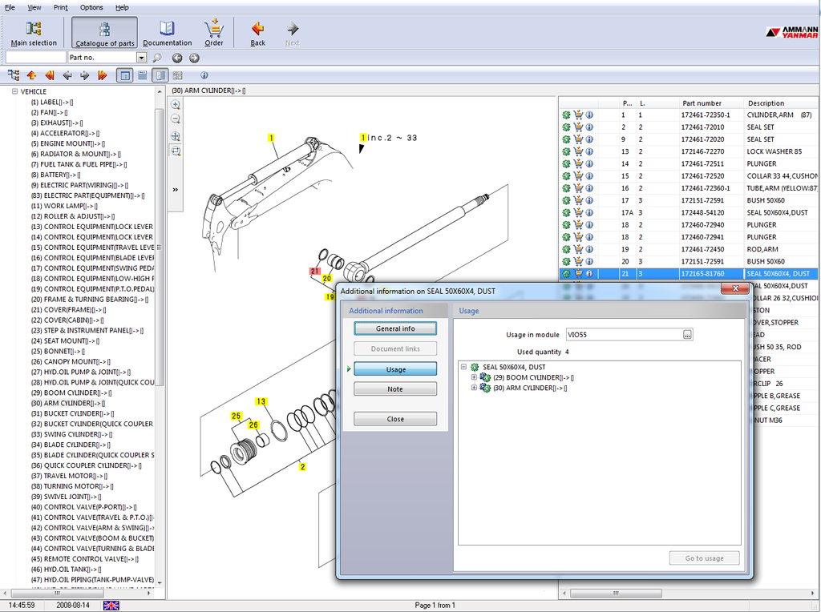
Task: Click the tree structure icon in the lower toolbar
Action: point(14,75)
